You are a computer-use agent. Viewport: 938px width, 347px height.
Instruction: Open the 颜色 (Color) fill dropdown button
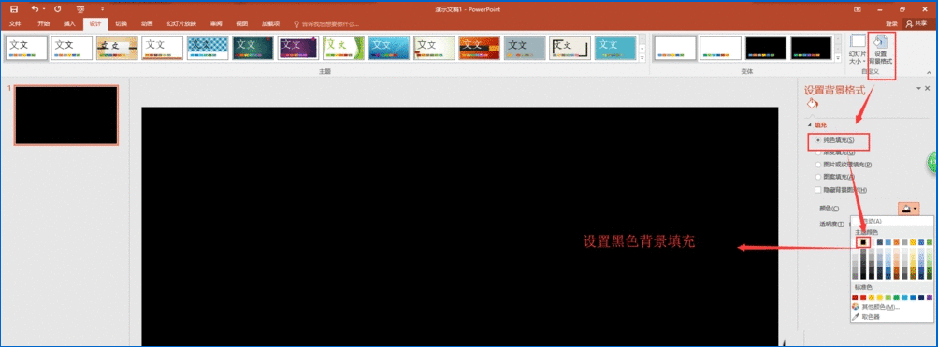[x=909, y=209]
